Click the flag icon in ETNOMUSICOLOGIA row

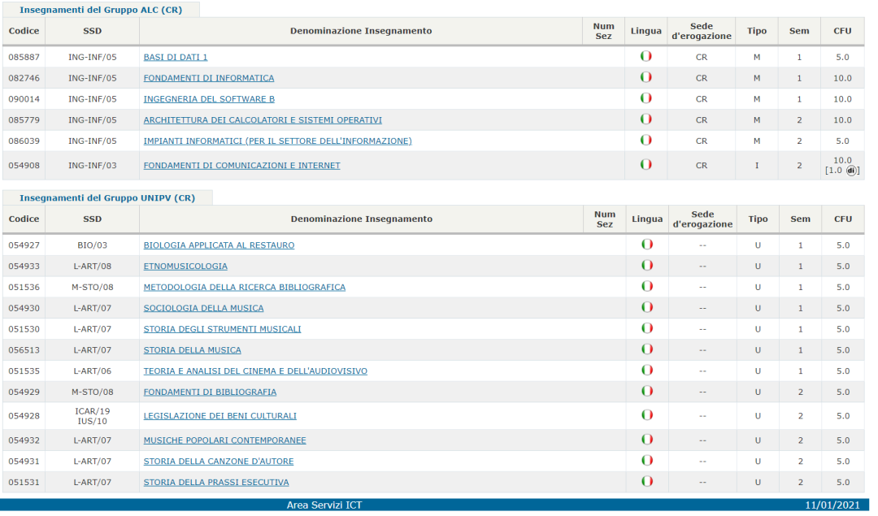pos(647,265)
